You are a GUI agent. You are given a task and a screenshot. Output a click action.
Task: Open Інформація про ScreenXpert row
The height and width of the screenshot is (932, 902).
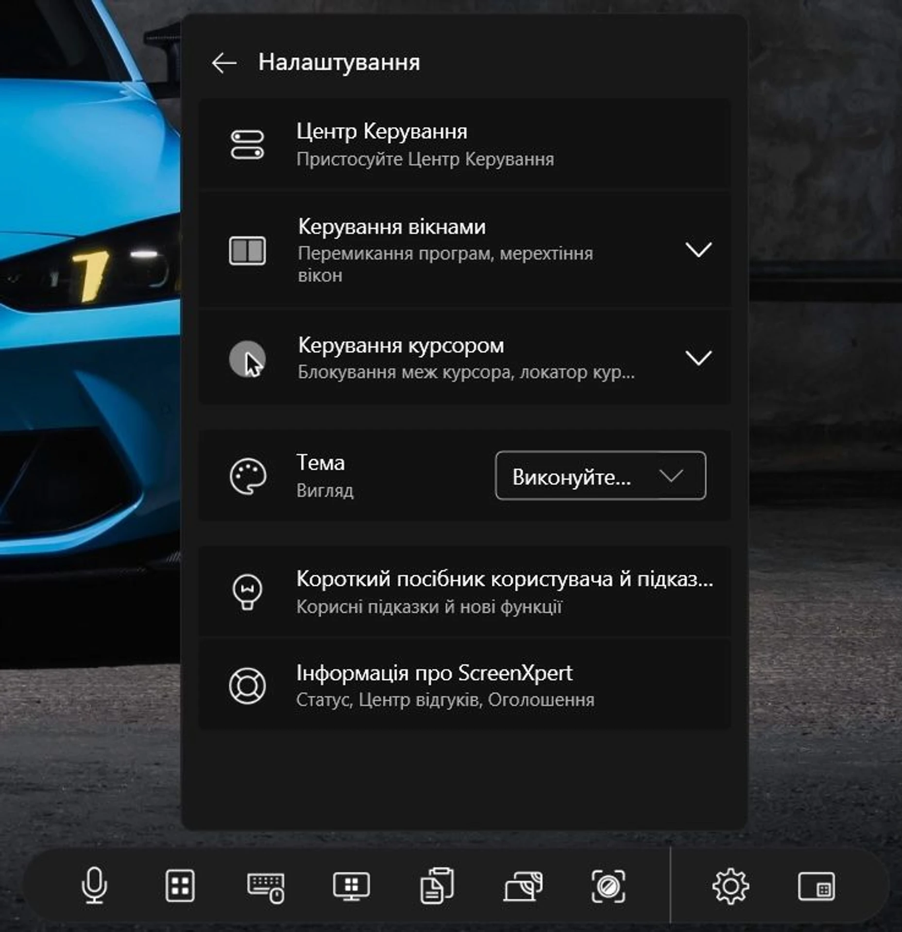(464, 685)
